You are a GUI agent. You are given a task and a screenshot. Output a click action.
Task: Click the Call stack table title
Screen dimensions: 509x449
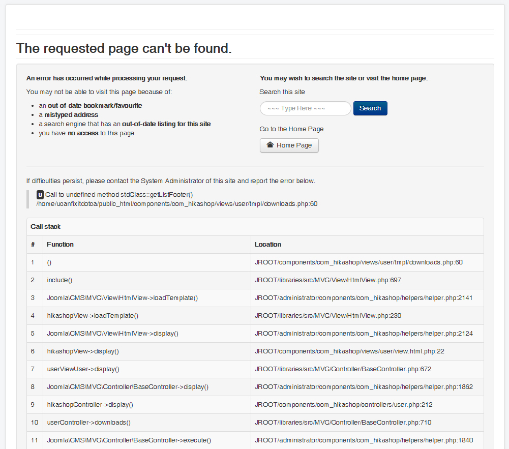click(46, 226)
